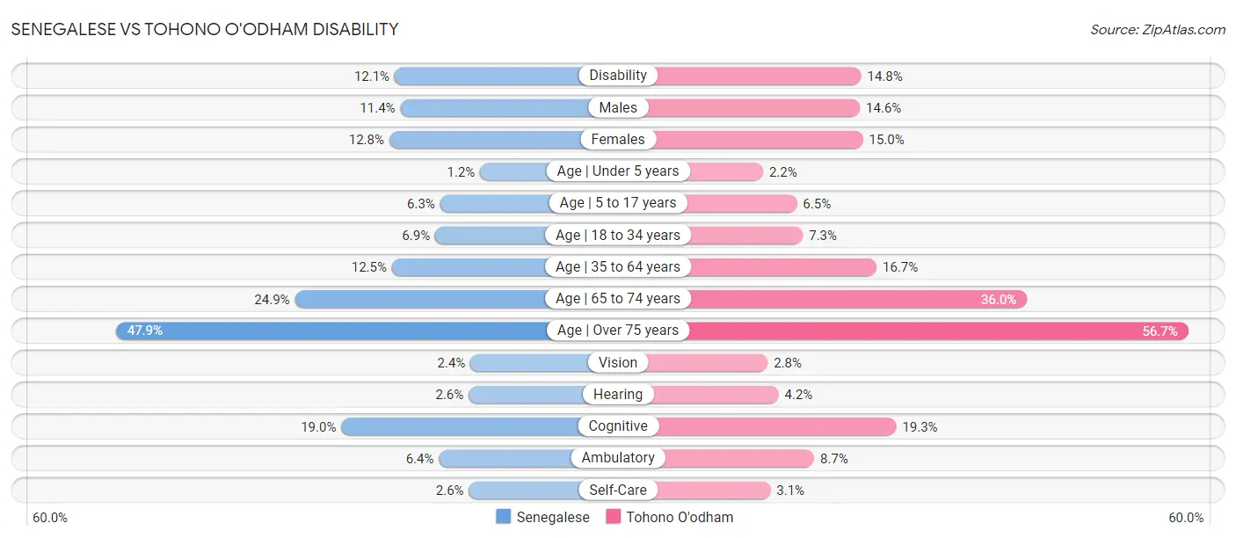Click the Disability category label
Viewport: 1236px width, 538px height.
tap(618, 76)
